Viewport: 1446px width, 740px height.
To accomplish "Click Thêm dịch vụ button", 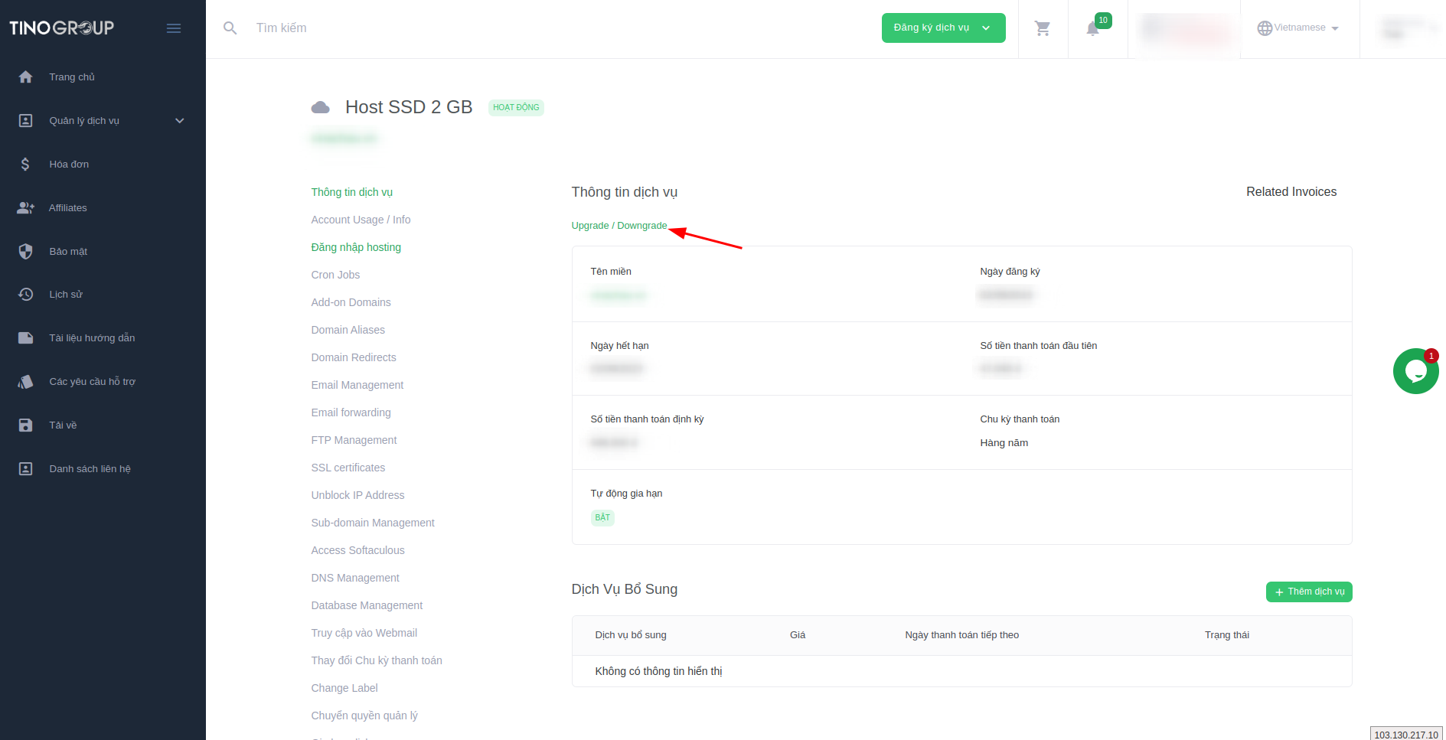I will pyautogui.click(x=1309, y=592).
